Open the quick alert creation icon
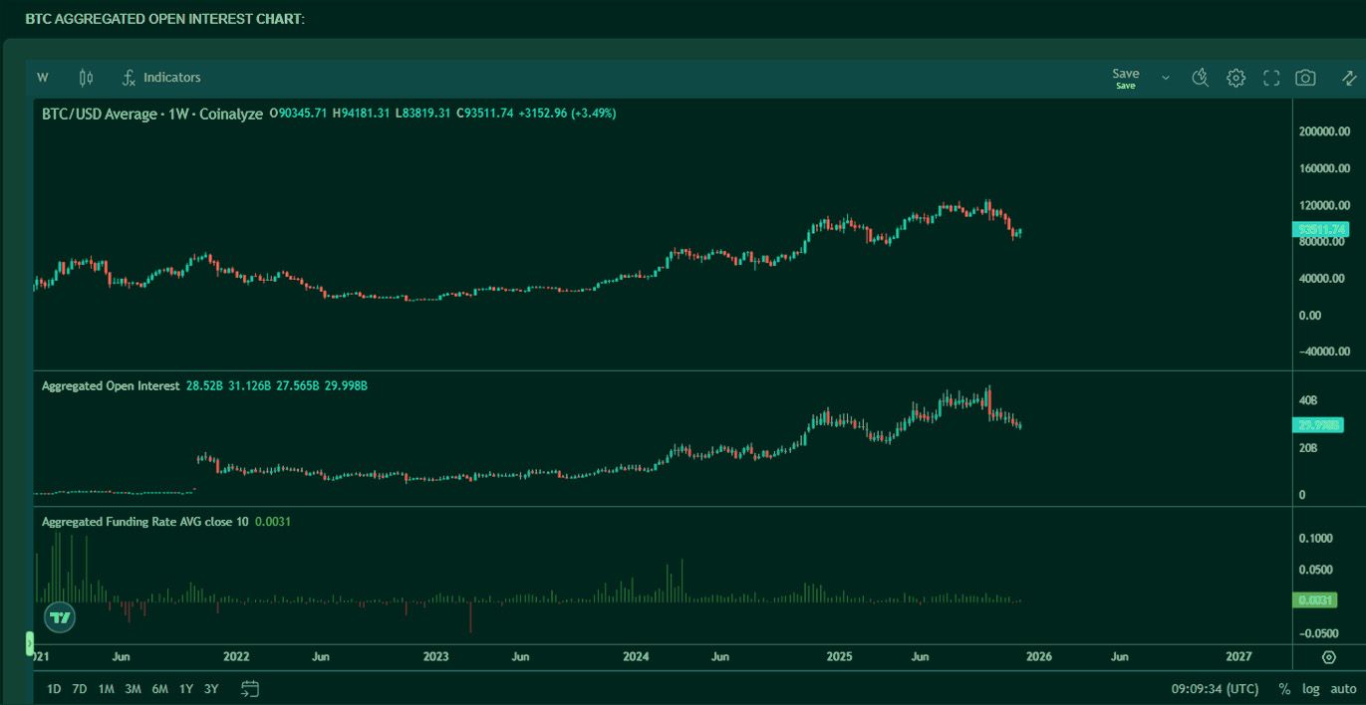 pos(1200,77)
